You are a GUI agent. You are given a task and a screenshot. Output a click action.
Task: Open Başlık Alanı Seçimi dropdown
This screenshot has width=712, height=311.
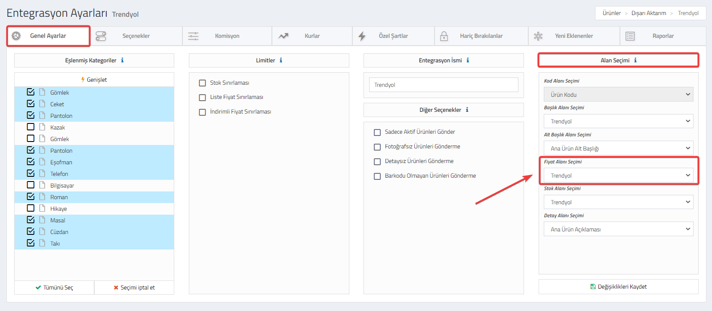[x=618, y=121]
